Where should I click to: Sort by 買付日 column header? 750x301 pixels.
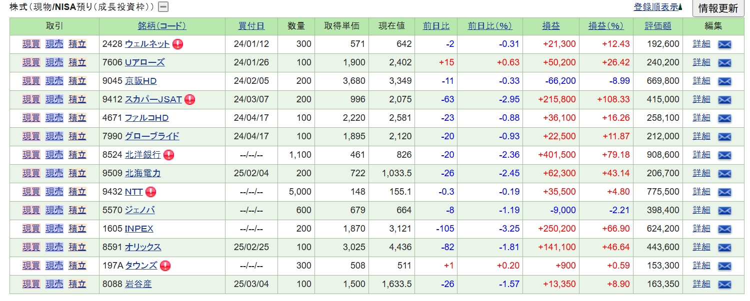[x=251, y=26]
